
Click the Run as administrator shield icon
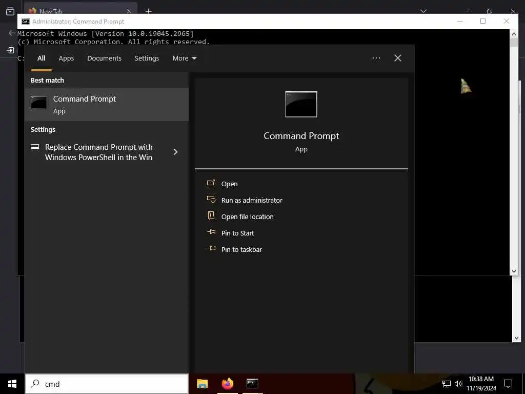(x=211, y=200)
